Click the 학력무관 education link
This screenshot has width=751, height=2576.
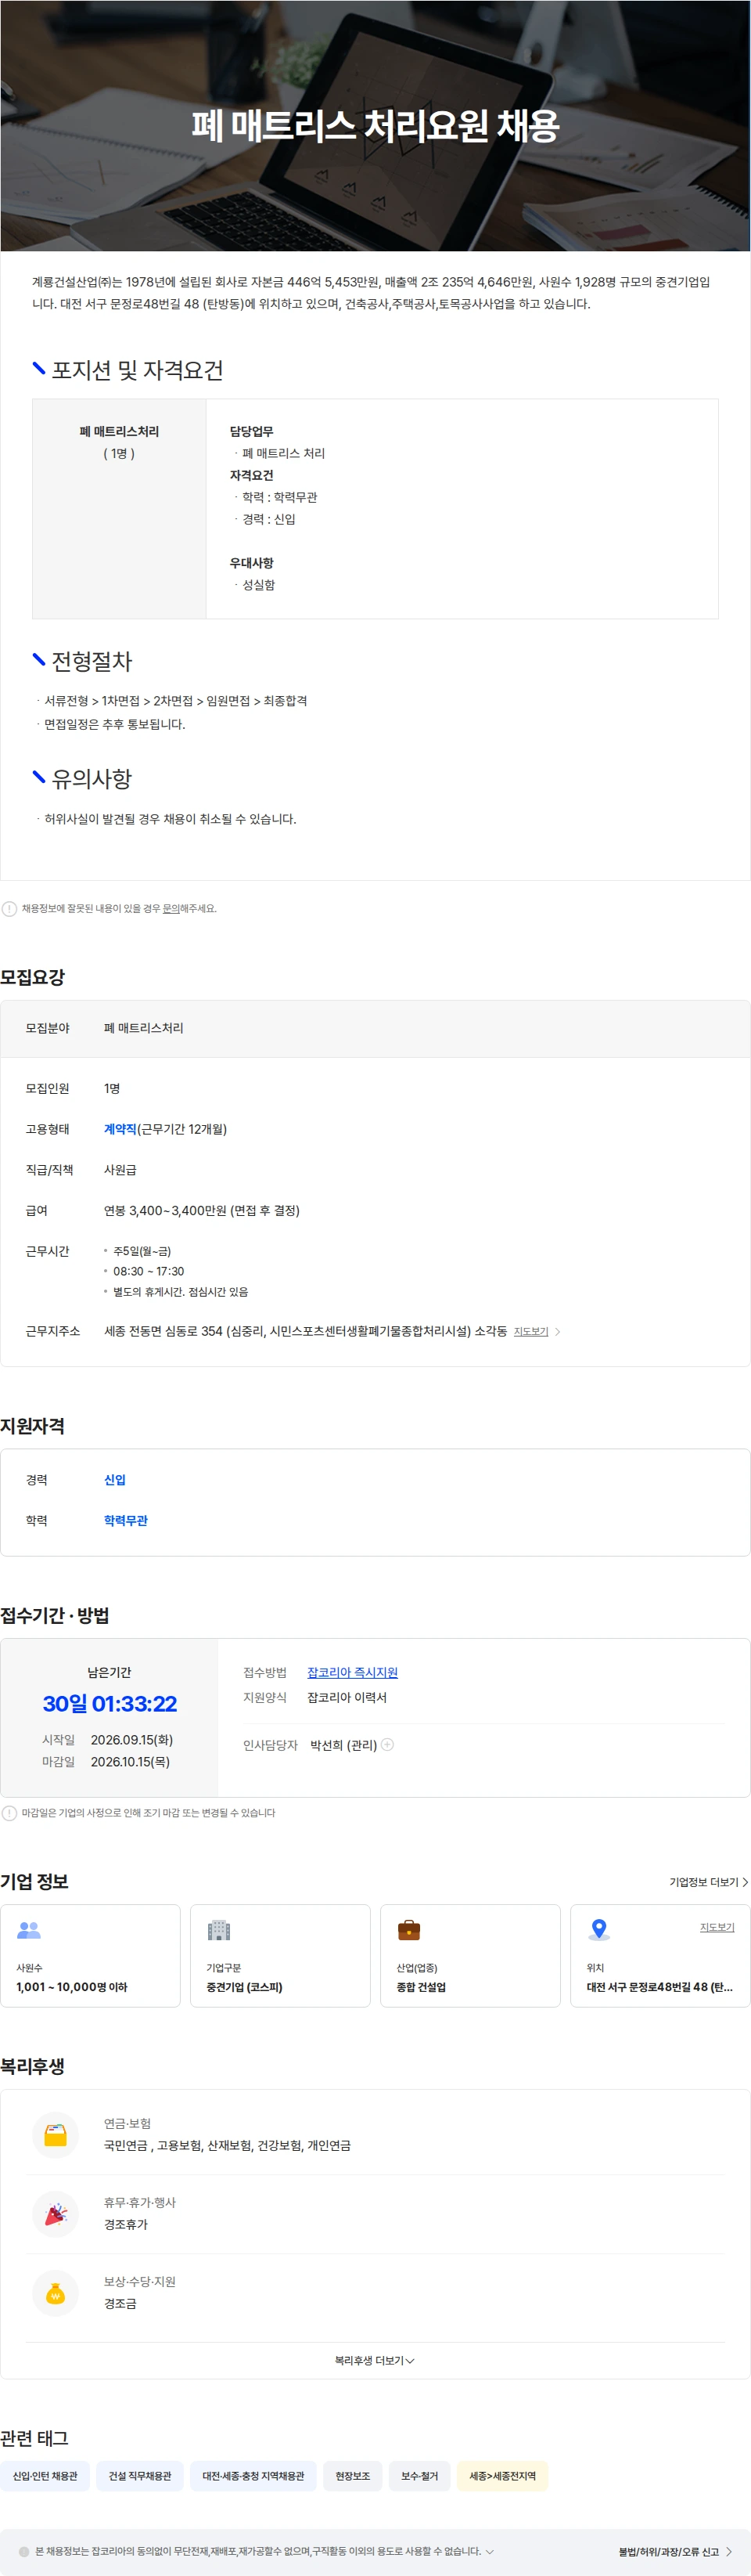(x=126, y=1521)
